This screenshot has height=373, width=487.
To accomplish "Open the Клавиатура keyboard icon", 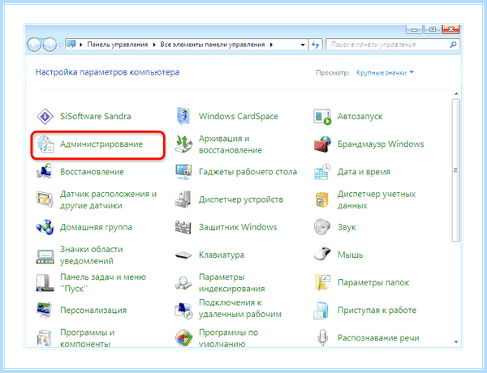I will (183, 255).
